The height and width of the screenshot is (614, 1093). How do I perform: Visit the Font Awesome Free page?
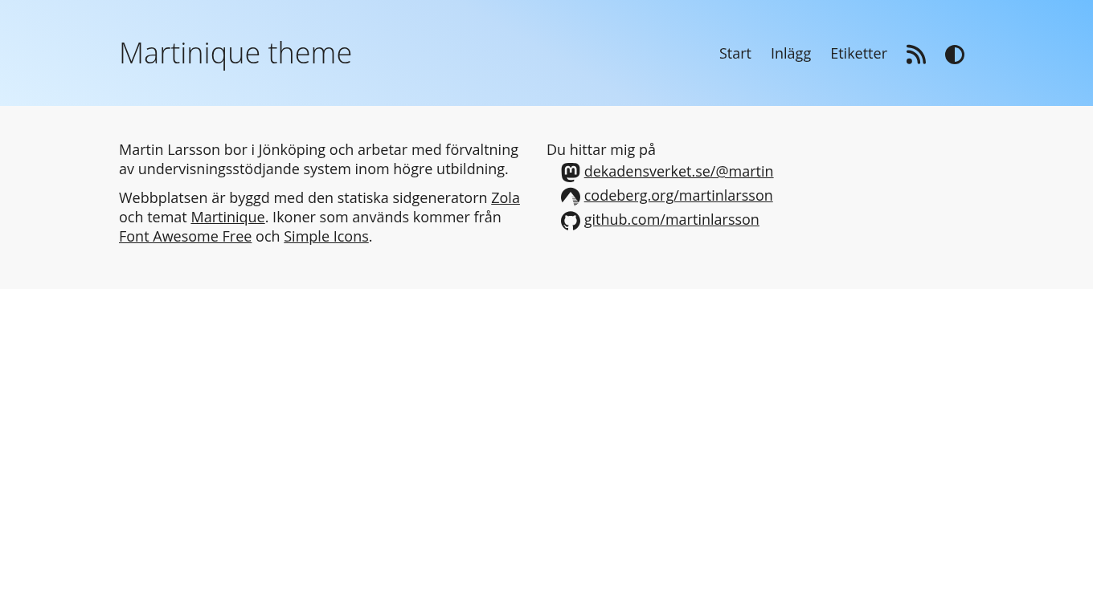coord(185,236)
